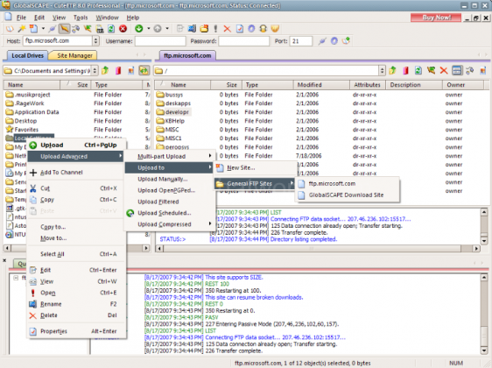Go up one folder in local pane
The height and width of the screenshot is (368, 492).
[105, 71]
